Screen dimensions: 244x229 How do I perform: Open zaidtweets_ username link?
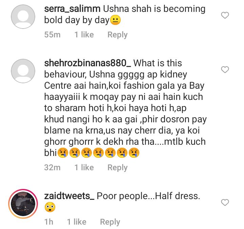pyautogui.click(x=69, y=196)
